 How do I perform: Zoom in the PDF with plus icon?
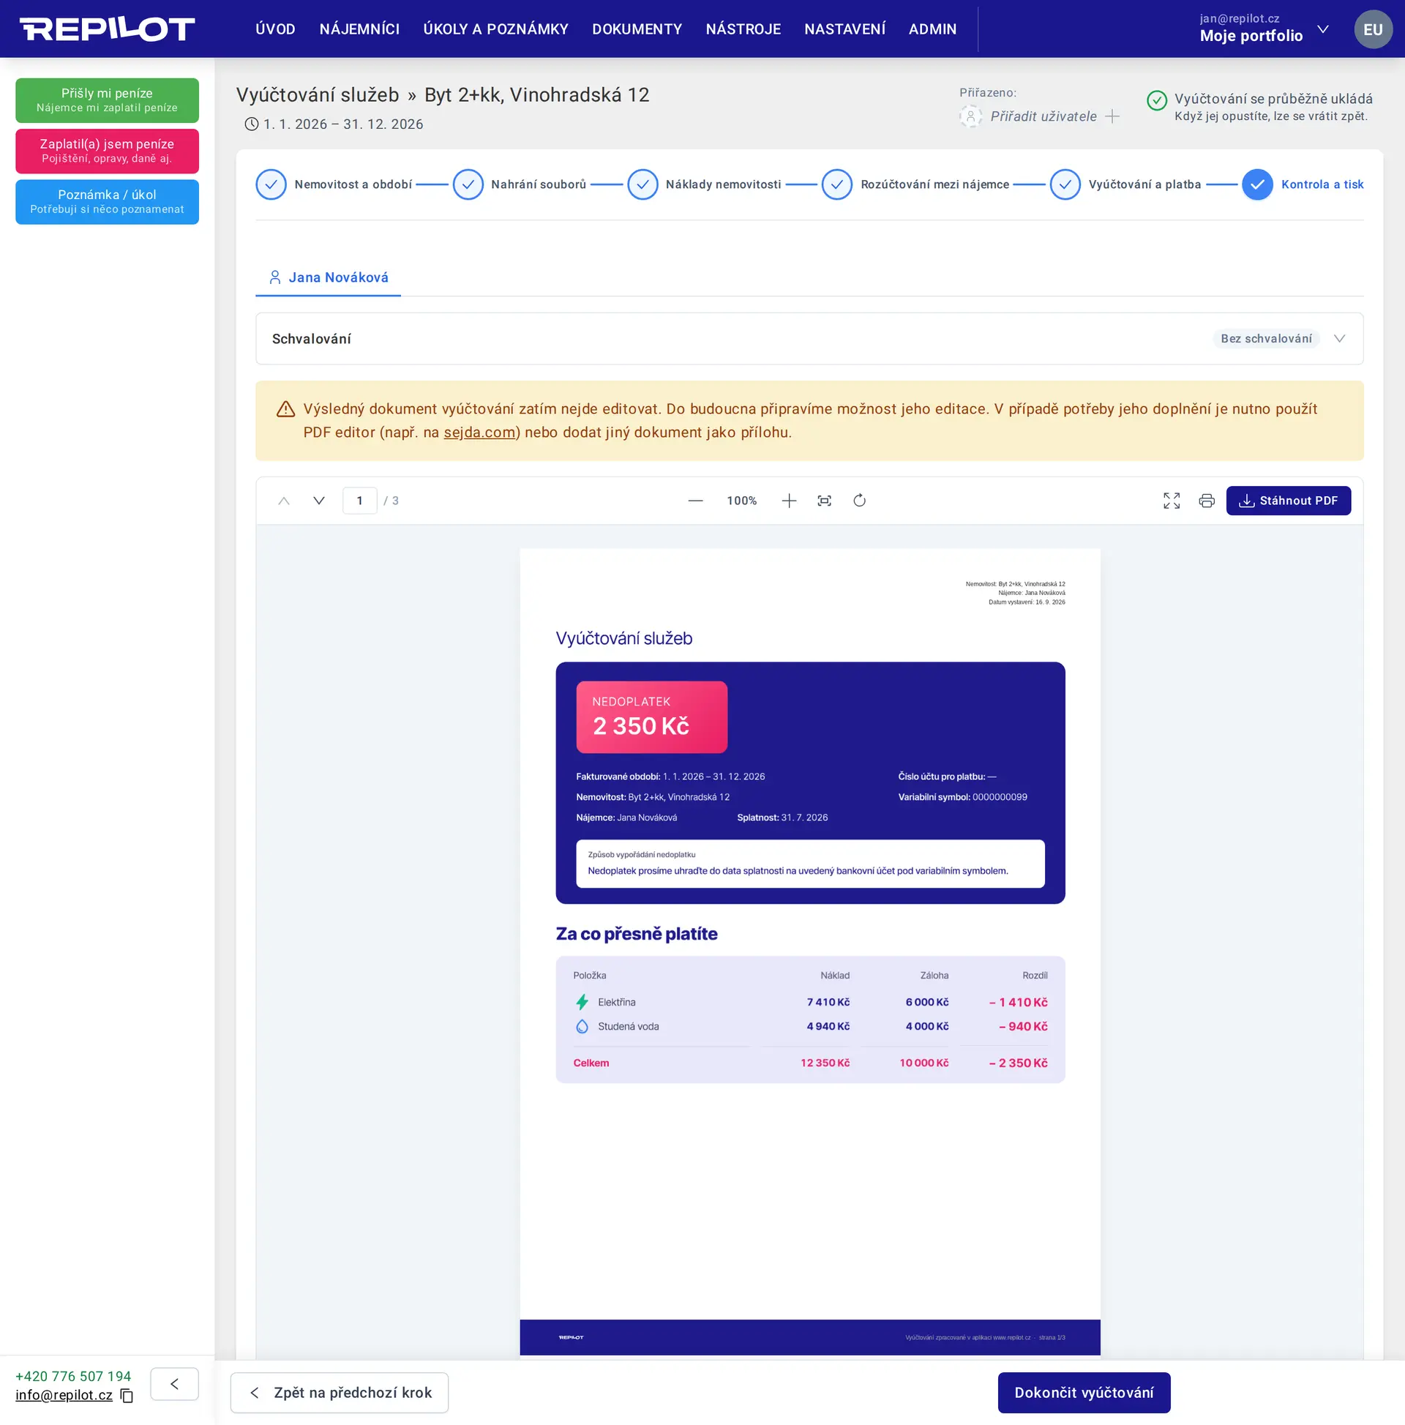click(789, 501)
